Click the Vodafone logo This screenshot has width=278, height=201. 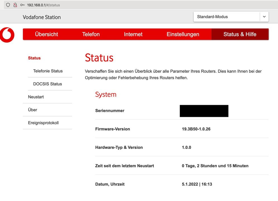tap(7, 35)
